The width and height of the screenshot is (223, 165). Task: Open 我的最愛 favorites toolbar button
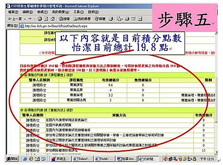(82, 19)
